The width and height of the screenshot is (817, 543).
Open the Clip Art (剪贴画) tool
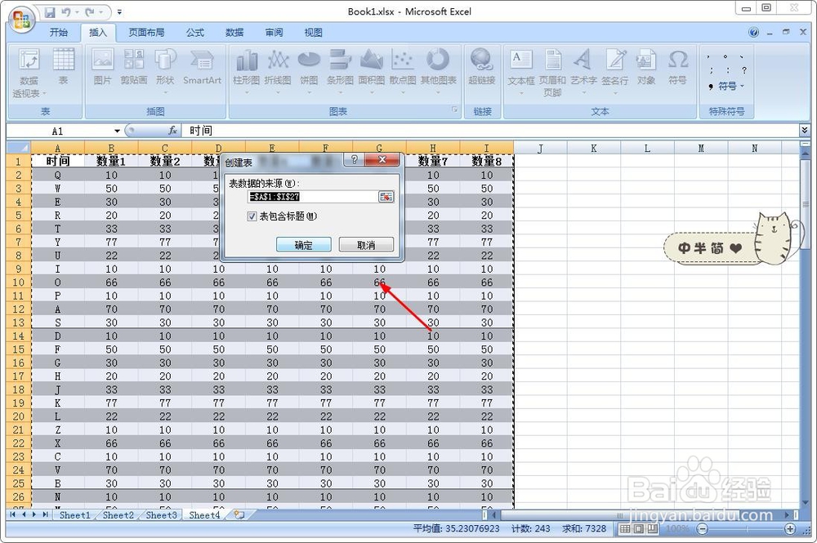tap(134, 67)
